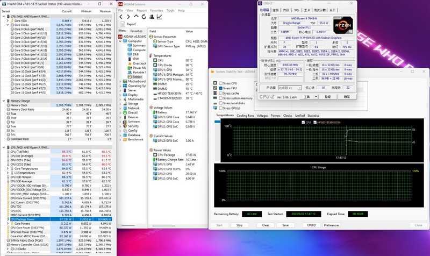Select the DMI item in AIDA64 tree
The height and width of the screenshot is (256, 430).
point(135,54)
